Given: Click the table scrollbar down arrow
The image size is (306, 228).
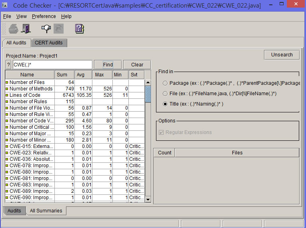Looking at the screenshot, I should point(148,199).
